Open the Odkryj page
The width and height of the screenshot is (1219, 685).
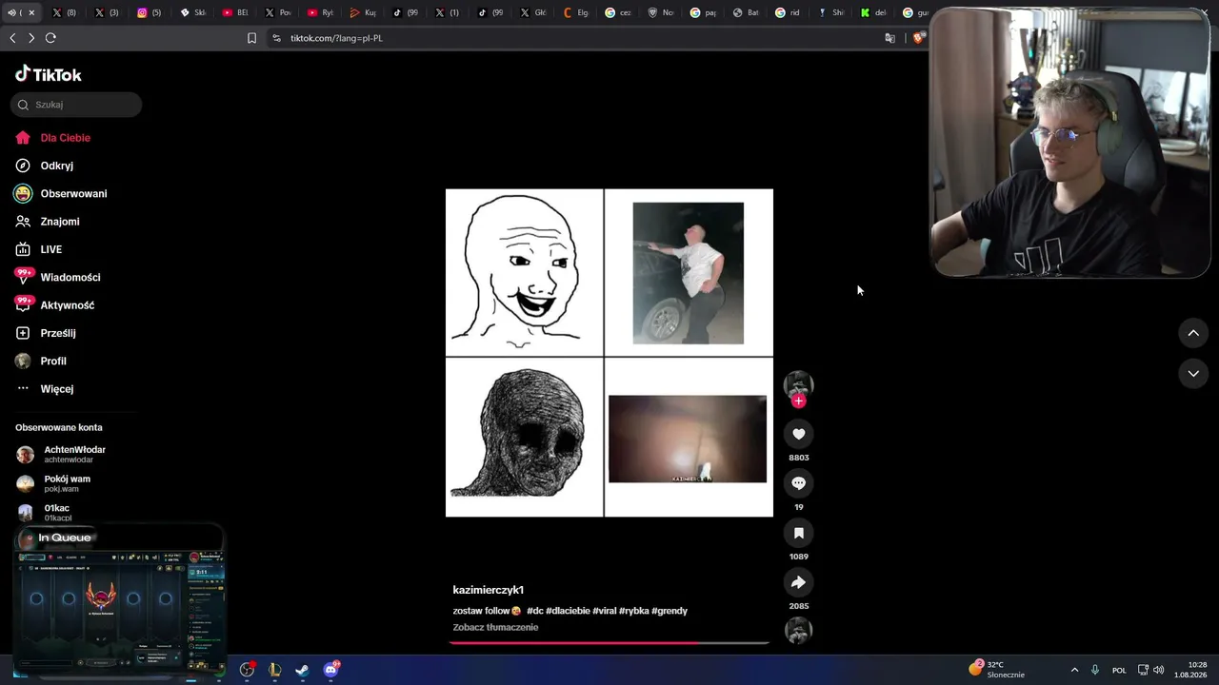45,166
